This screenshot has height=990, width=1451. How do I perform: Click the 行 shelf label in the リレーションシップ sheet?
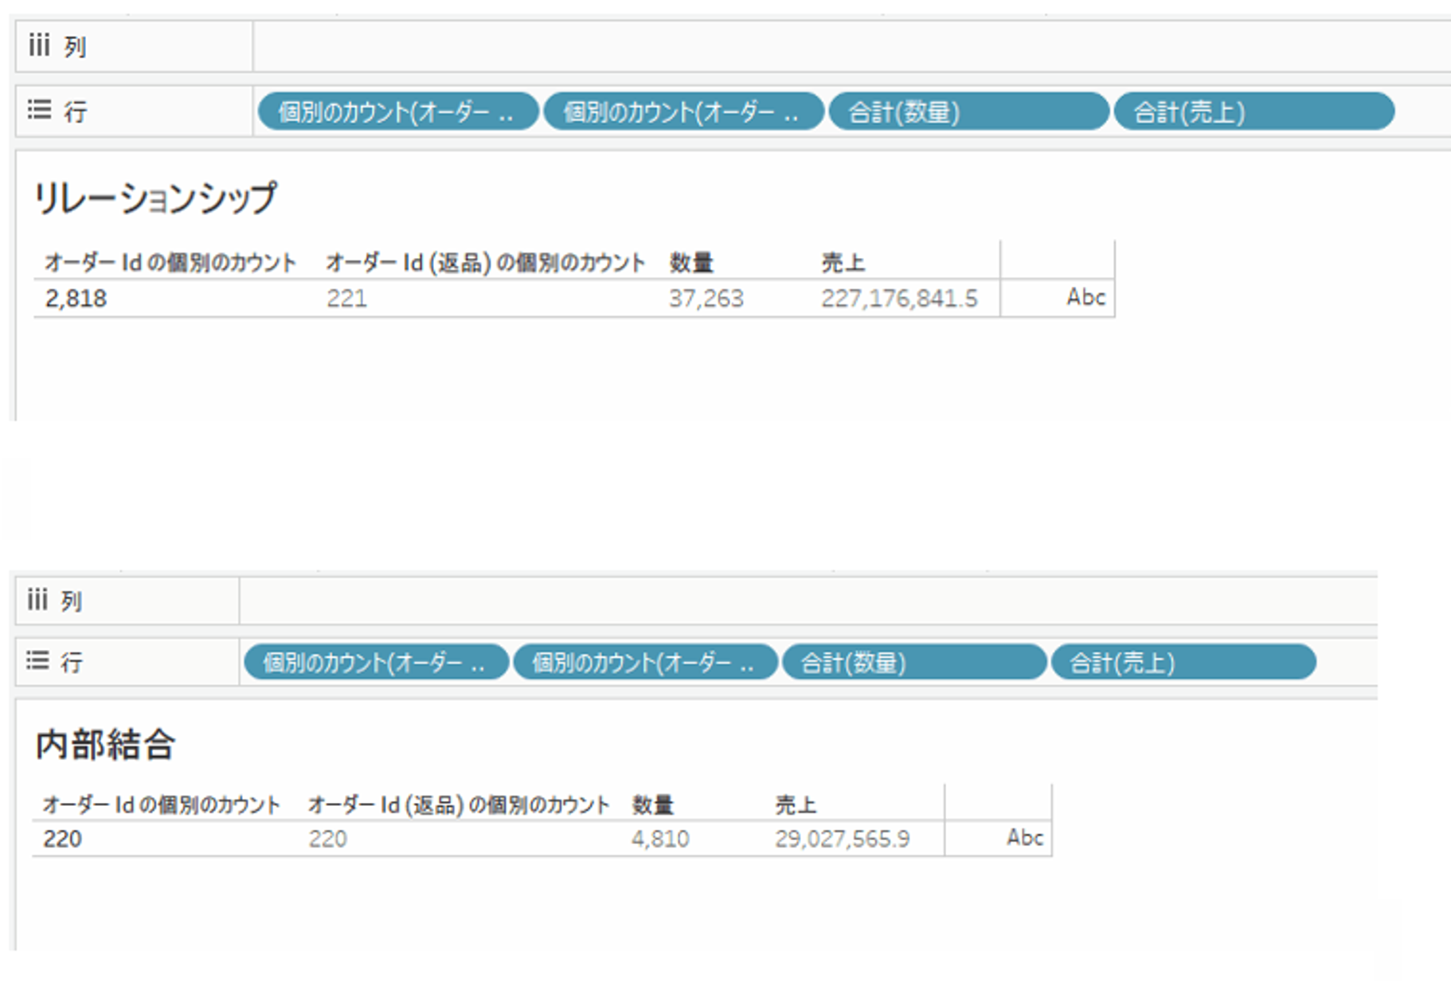(76, 112)
